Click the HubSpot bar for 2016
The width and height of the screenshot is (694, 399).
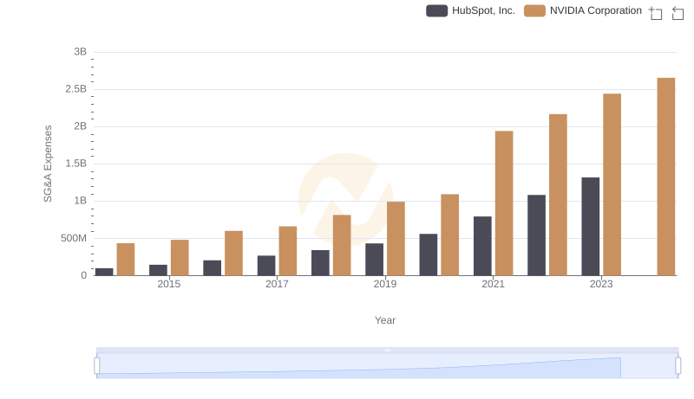[x=213, y=268]
